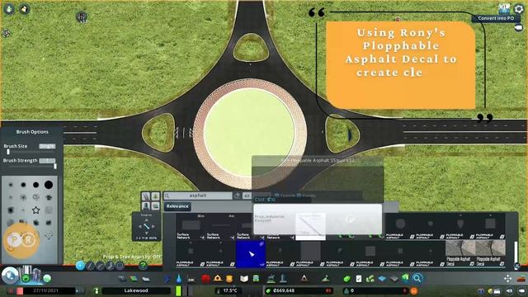Click the picker panel down arrow
The height and width of the screenshot is (297, 528).
(147, 233)
